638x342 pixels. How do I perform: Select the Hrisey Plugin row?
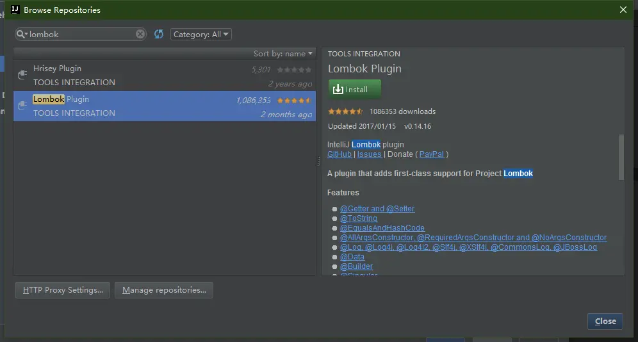tap(165, 75)
